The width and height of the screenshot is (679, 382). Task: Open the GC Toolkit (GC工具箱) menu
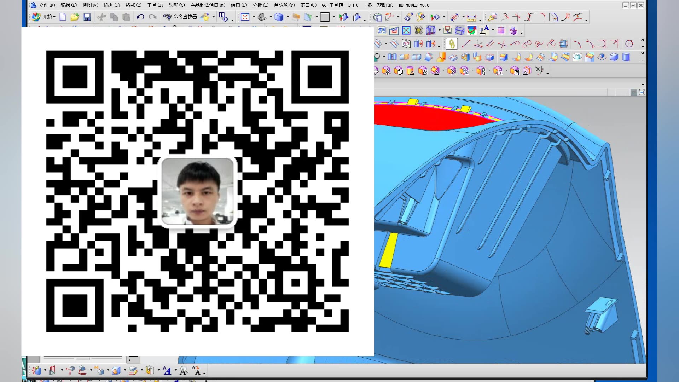[332, 5]
